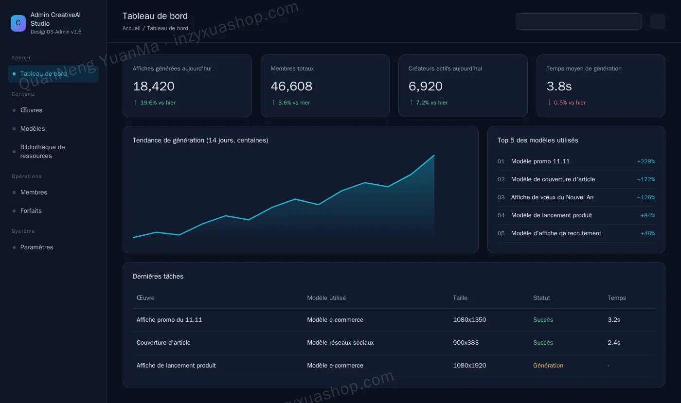Click the 3.6% vs hier indicator

point(290,103)
